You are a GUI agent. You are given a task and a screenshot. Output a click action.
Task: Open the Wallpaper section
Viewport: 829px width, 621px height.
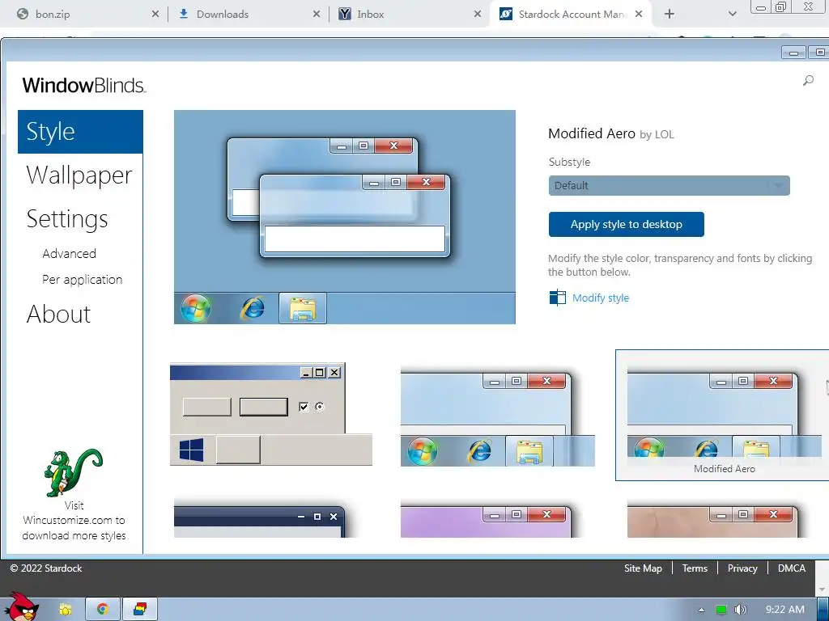[79, 175]
